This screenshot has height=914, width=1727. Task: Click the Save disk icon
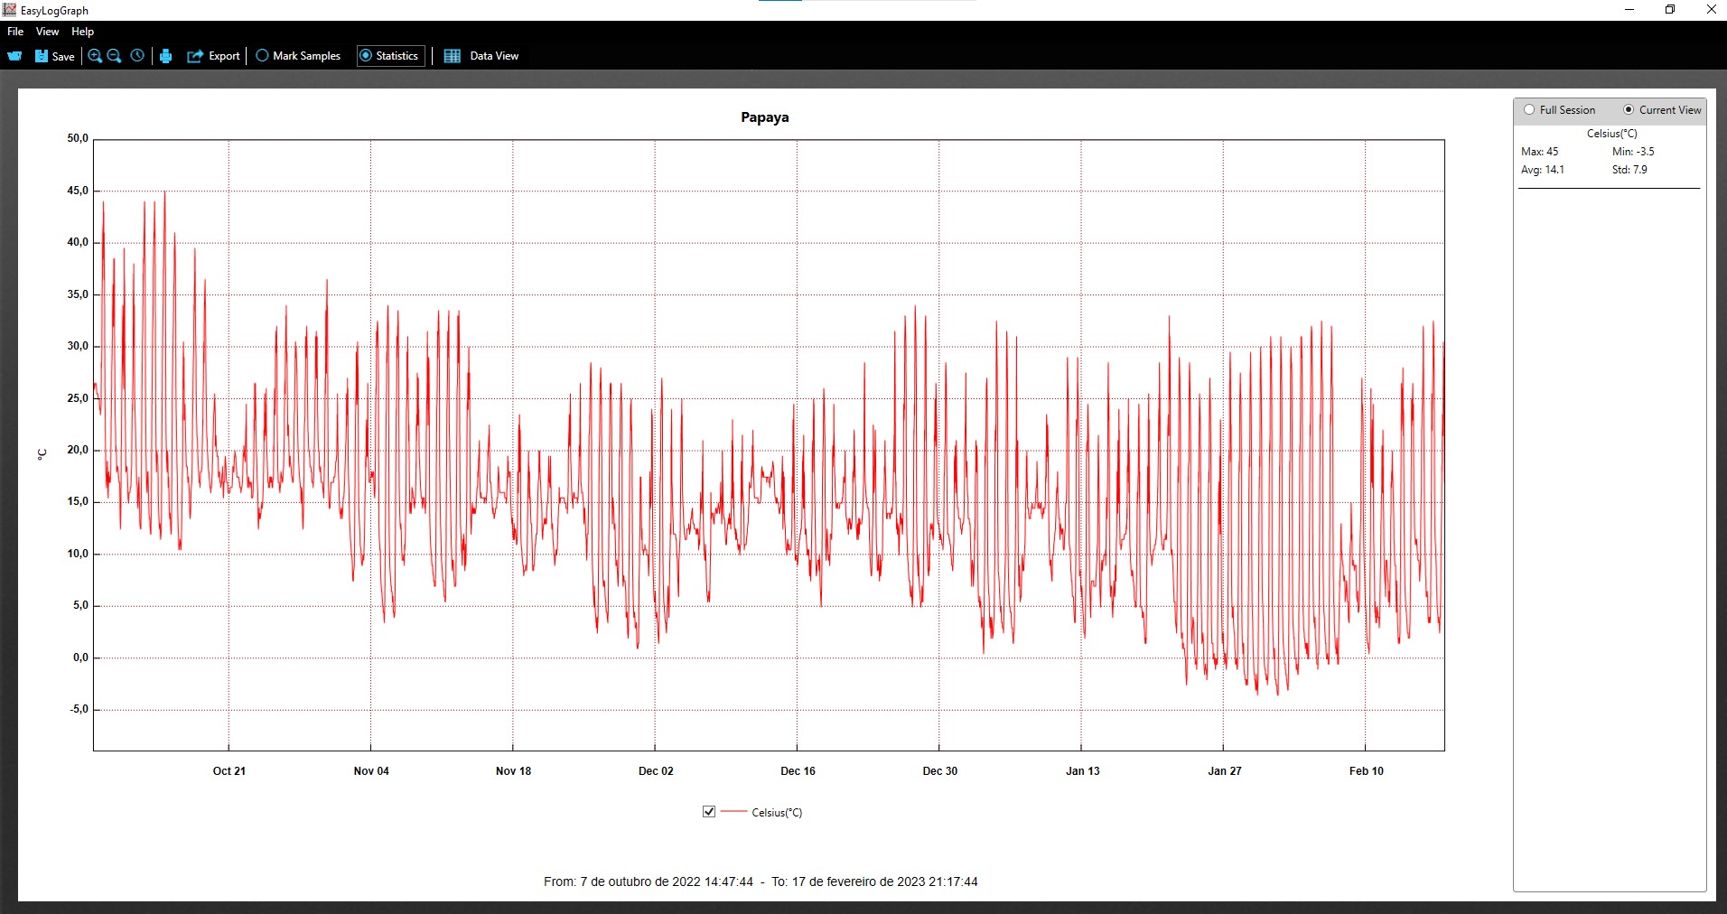pos(42,56)
